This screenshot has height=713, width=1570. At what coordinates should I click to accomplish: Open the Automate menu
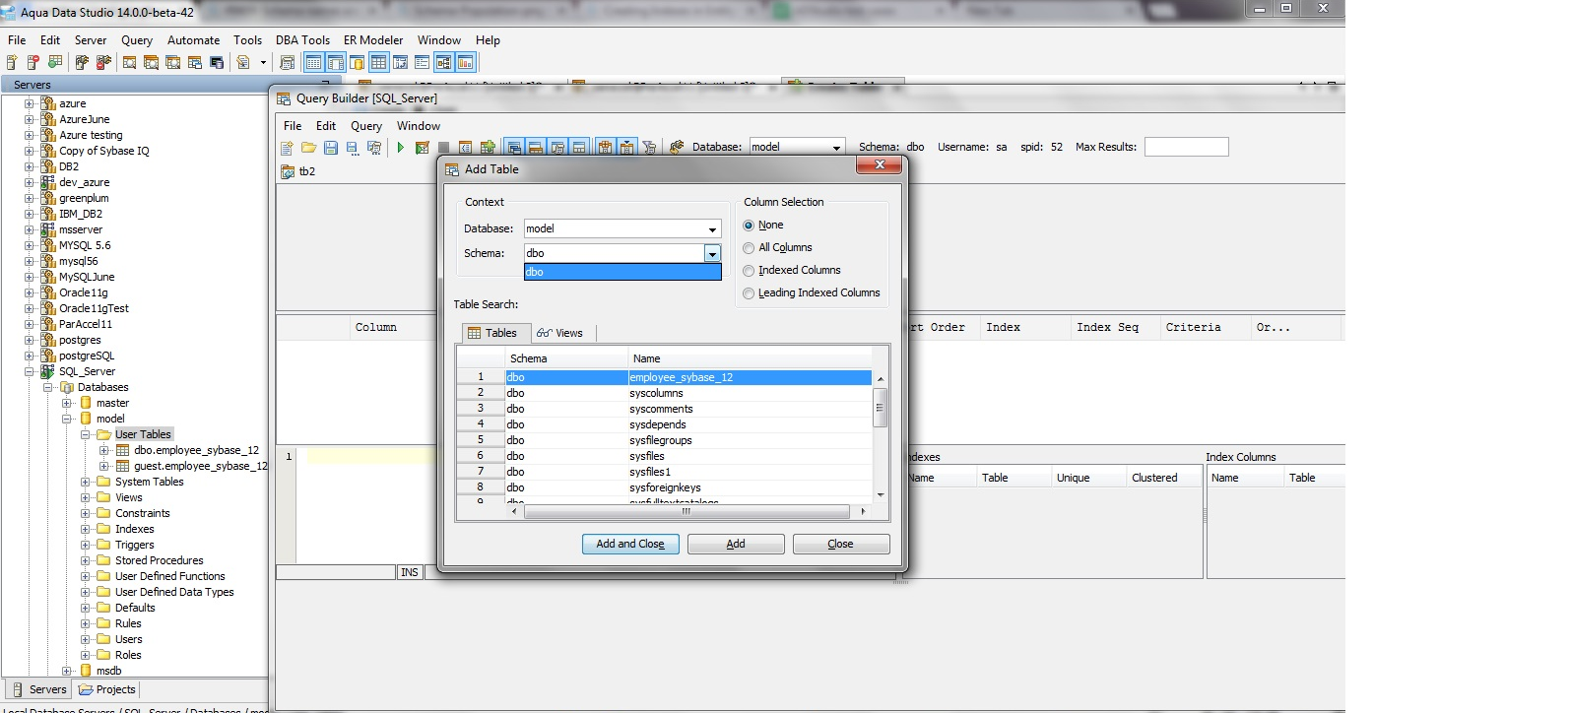pos(194,40)
